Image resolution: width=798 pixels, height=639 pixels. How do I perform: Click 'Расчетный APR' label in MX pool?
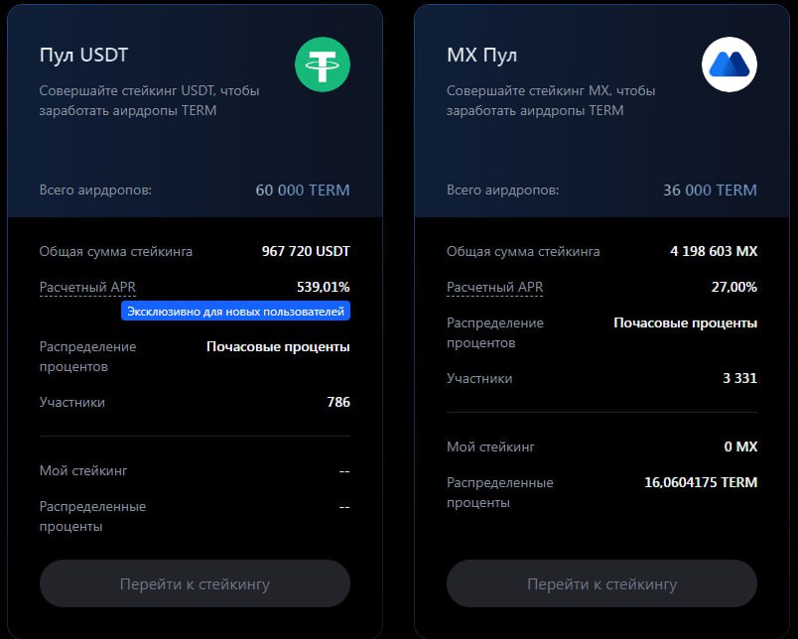494,288
